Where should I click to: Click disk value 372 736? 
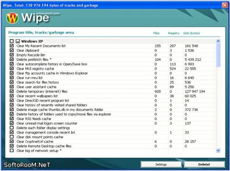[x=191, y=110]
